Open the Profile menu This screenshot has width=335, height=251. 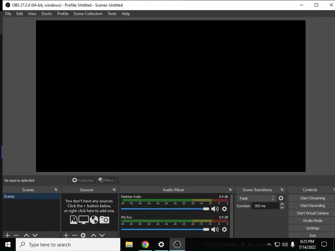pos(63,14)
